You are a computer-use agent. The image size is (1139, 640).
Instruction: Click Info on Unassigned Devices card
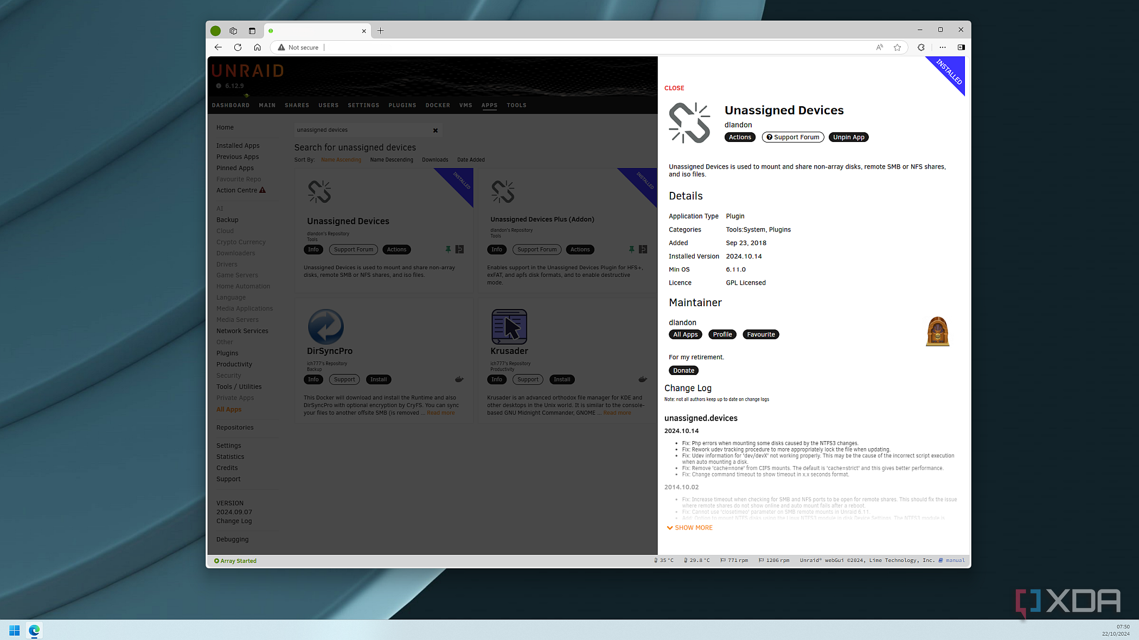click(x=313, y=249)
